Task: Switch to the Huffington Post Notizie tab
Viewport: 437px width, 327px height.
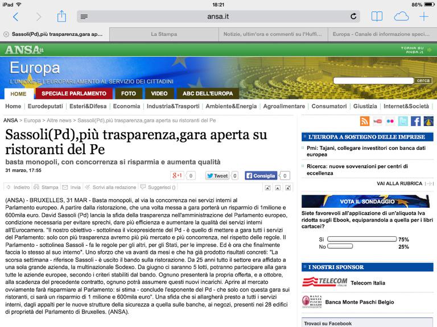Action: coord(273,34)
